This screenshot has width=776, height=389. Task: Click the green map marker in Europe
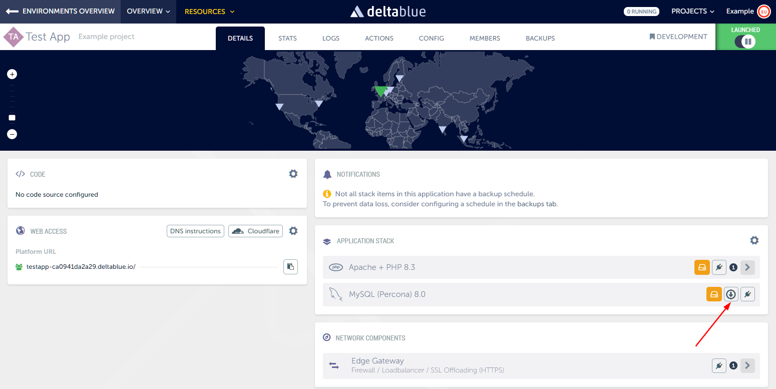(x=381, y=91)
